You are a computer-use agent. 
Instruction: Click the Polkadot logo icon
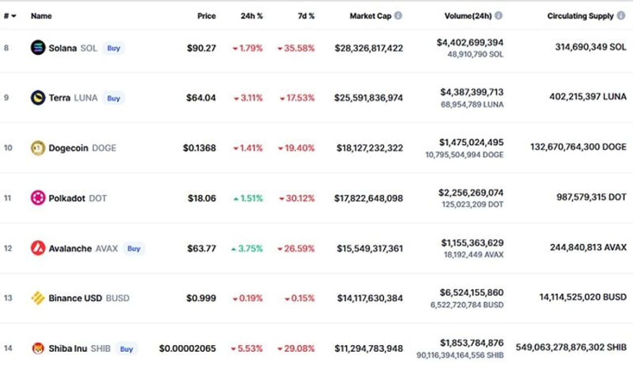pyautogui.click(x=38, y=198)
